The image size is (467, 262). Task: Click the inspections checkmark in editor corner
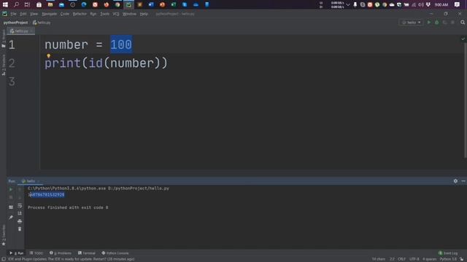point(463,39)
